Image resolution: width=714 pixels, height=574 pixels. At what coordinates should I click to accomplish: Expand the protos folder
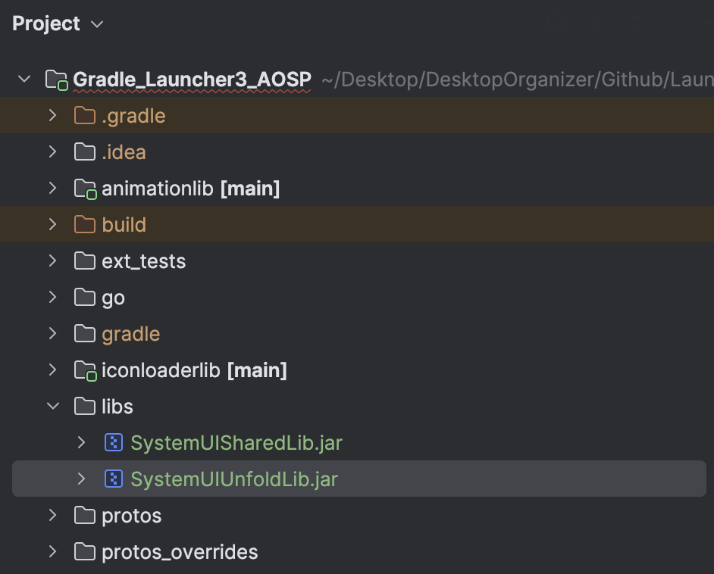click(53, 516)
